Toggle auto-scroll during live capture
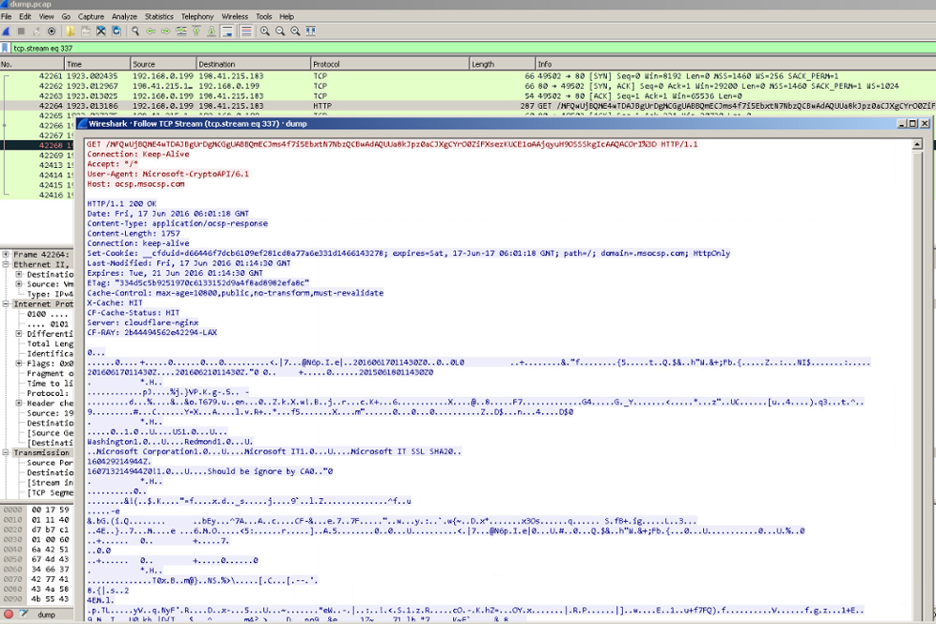Screen dimensions: 936x624 (229, 30)
